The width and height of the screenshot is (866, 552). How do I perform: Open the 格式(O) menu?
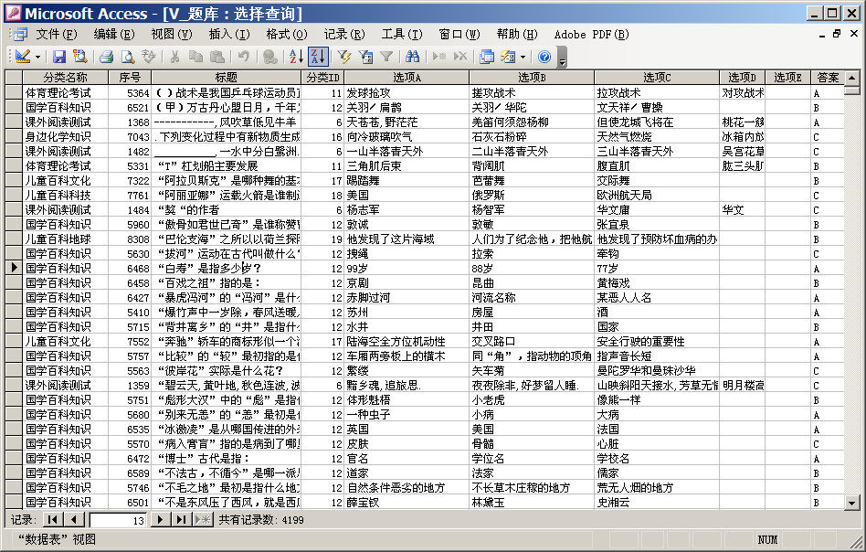pos(287,34)
